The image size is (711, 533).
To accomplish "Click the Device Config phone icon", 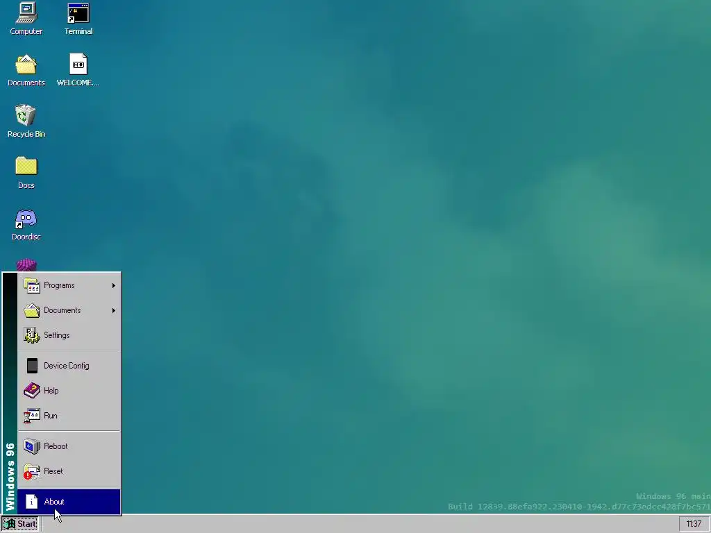I will pos(32,366).
